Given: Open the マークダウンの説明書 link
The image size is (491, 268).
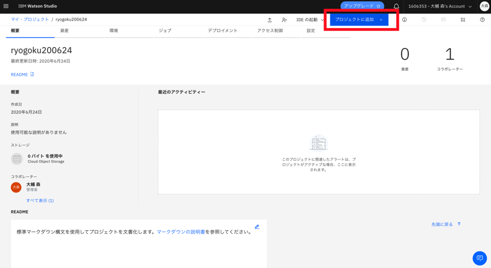Looking at the screenshot, I should point(180,232).
